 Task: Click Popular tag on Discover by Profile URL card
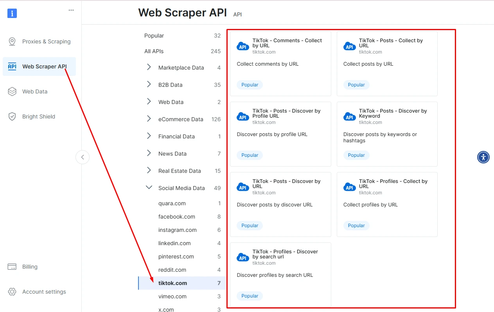[250, 155]
